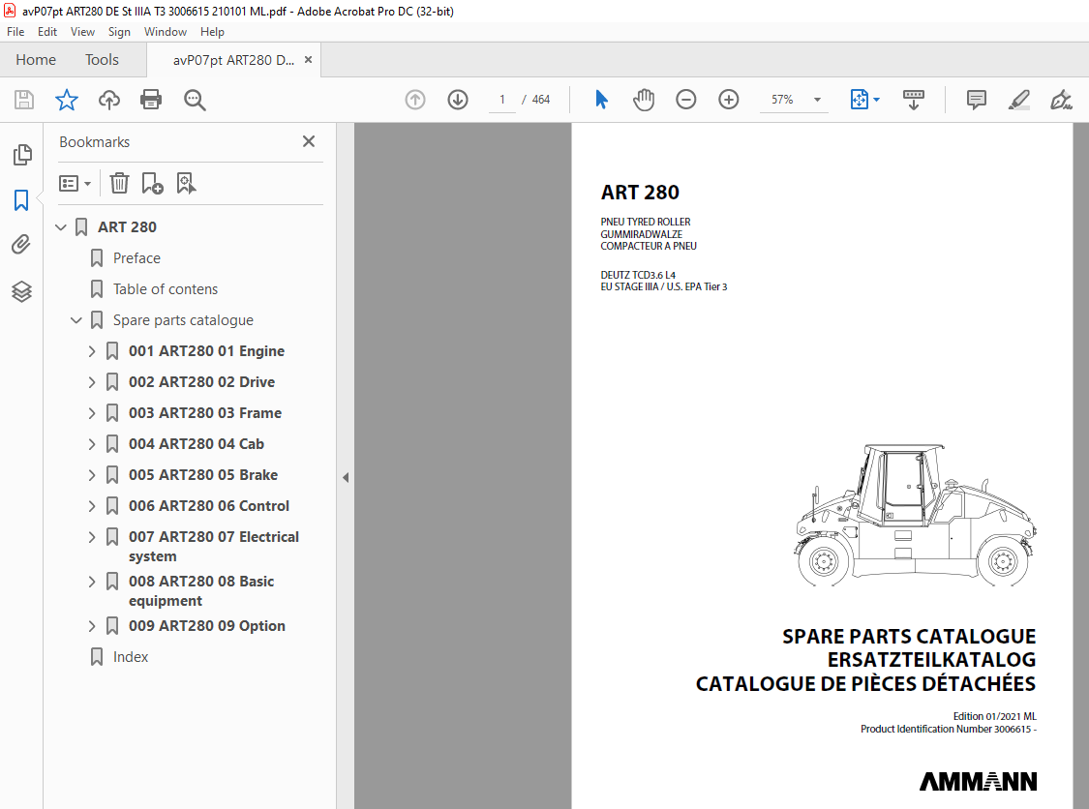The height and width of the screenshot is (809, 1089).
Task: Add file to starred with star icon
Action: click(67, 100)
